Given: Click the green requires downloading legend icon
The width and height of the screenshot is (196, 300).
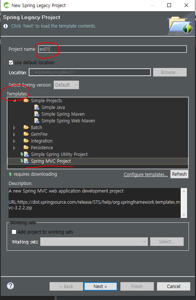Looking at the screenshot, I should coord(10,174).
